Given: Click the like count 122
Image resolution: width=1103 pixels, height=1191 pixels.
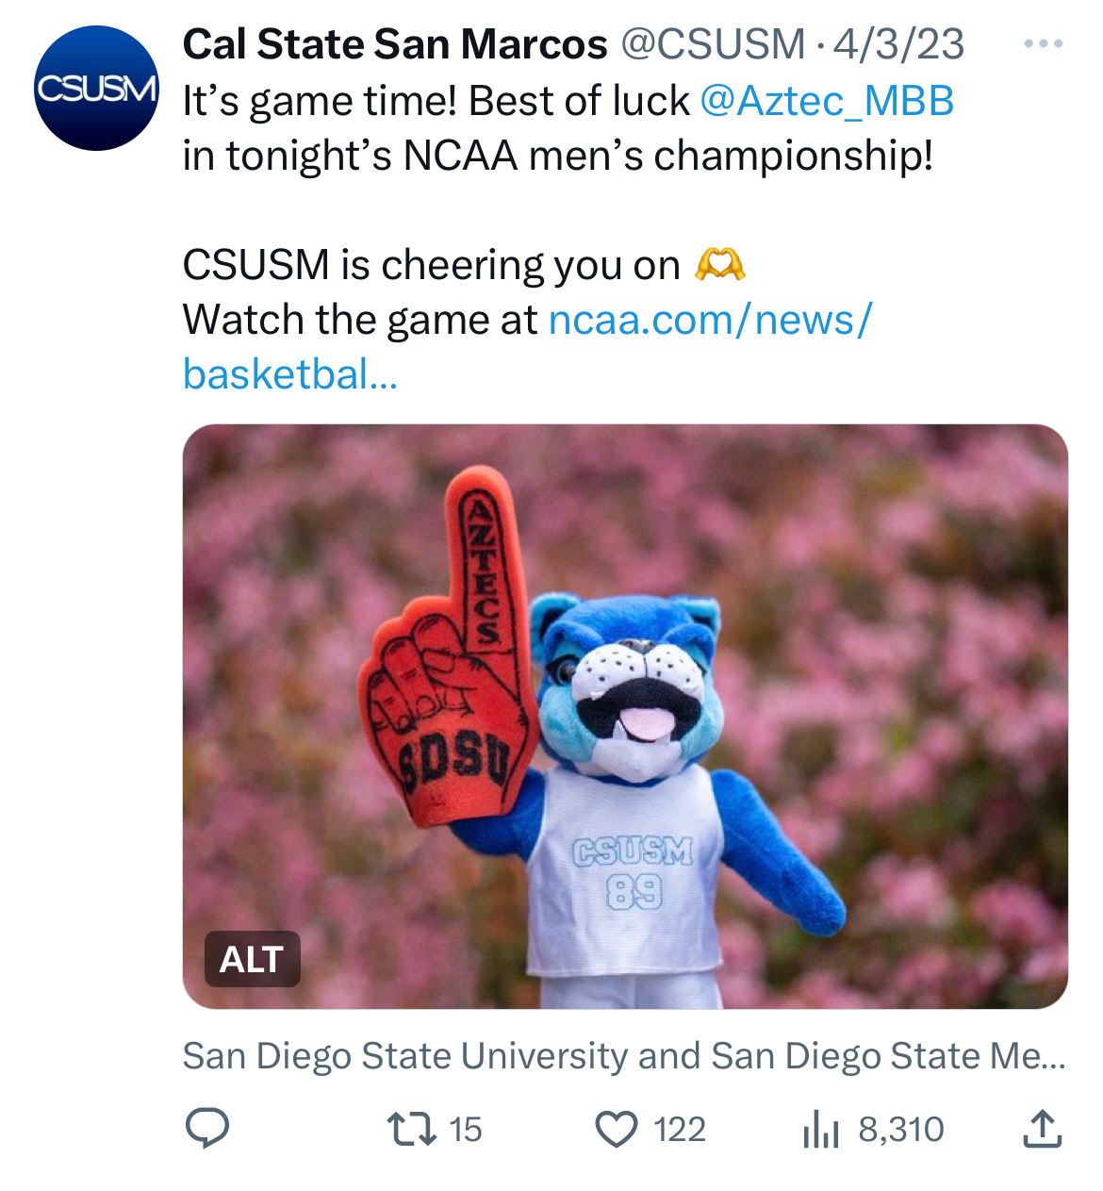Looking at the screenshot, I should click(680, 1129).
